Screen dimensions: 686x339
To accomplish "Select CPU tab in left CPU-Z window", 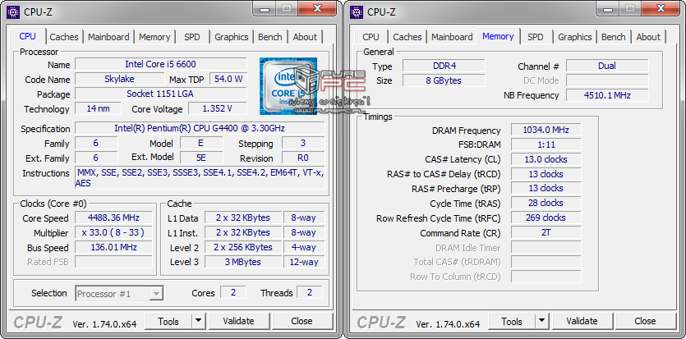I will pyautogui.click(x=28, y=36).
